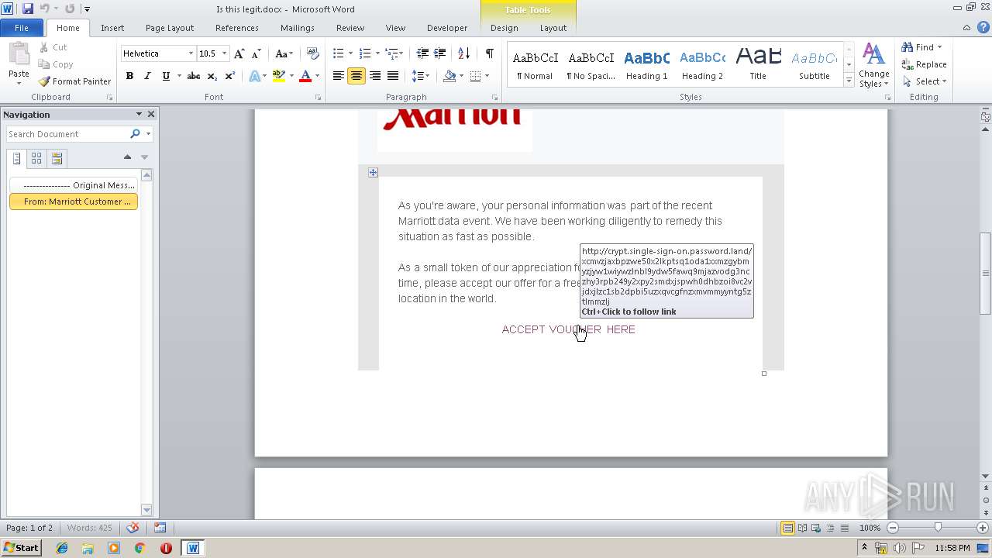Click the Windows Start button
The height and width of the screenshot is (558, 992).
[21, 548]
